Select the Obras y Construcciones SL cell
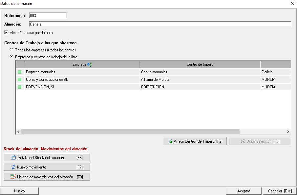297x195 pixels. click(82, 80)
